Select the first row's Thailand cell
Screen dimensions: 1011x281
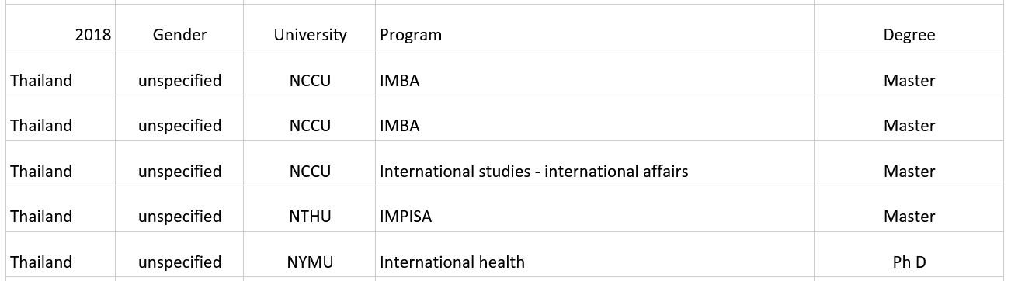click(x=61, y=74)
